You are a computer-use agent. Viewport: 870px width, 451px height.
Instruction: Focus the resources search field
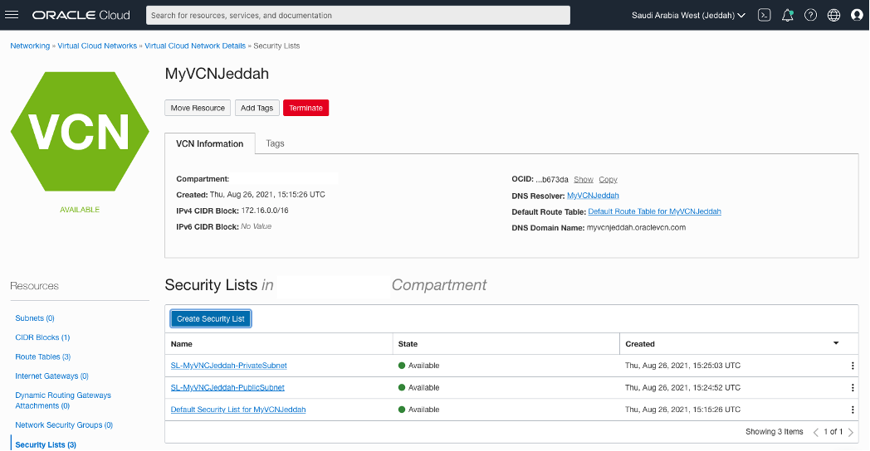point(358,16)
